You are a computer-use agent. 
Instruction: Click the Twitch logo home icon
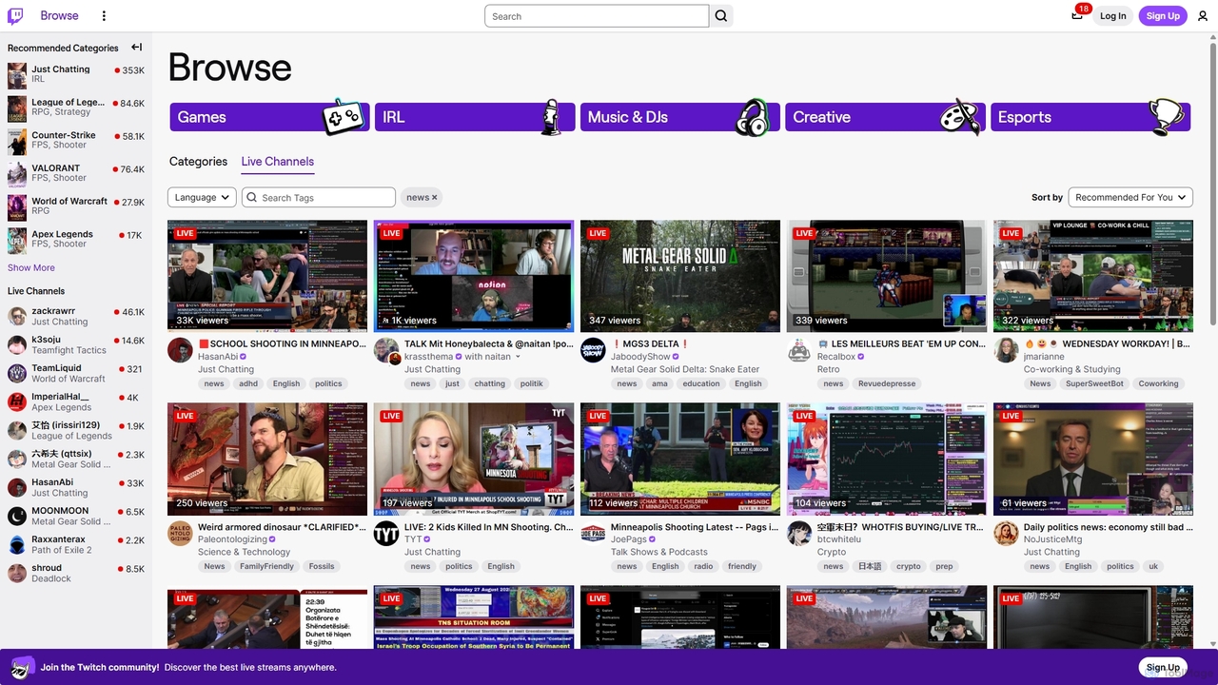[16, 15]
